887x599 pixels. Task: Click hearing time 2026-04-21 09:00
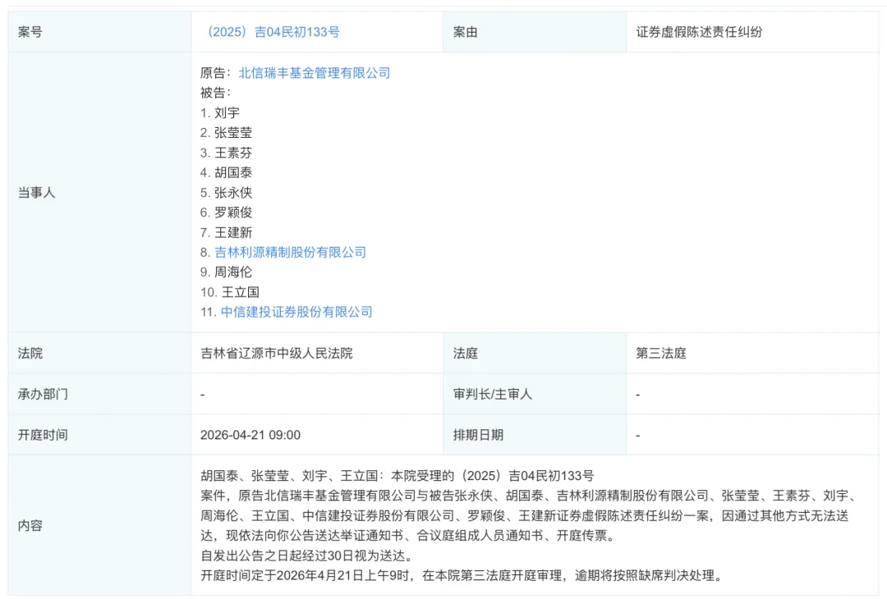tap(250, 435)
